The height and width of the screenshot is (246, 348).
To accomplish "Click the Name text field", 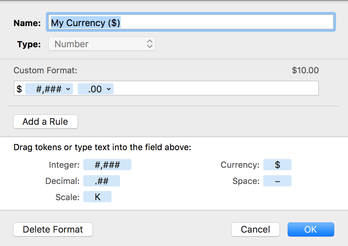I will [191, 23].
